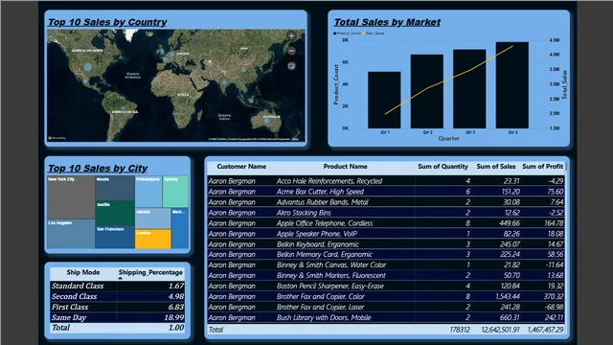The image size is (613, 345).
Task: Click the sort arrow under Shipping_Percentage header
Action: point(121,278)
